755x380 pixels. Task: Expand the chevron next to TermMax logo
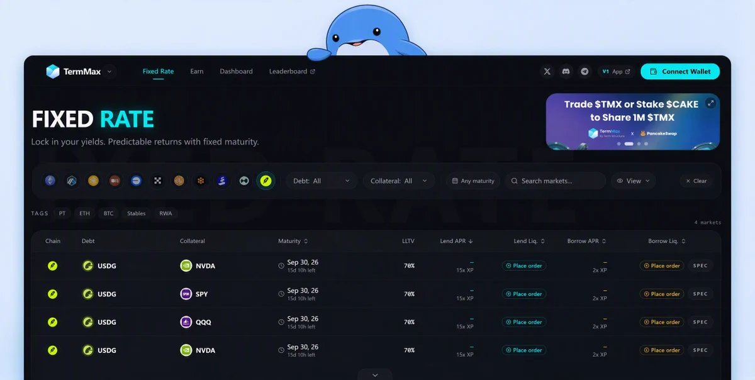point(109,72)
